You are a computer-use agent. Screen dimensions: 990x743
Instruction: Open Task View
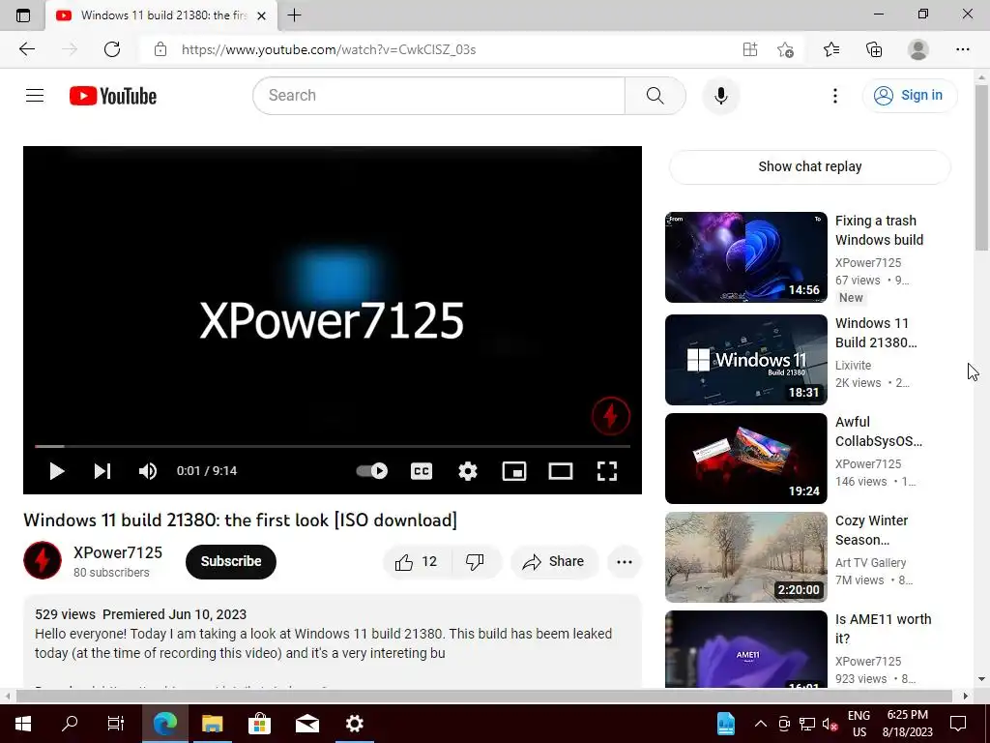click(116, 724)
